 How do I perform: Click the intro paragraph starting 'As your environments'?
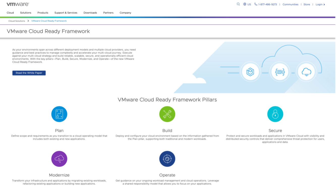74,56
